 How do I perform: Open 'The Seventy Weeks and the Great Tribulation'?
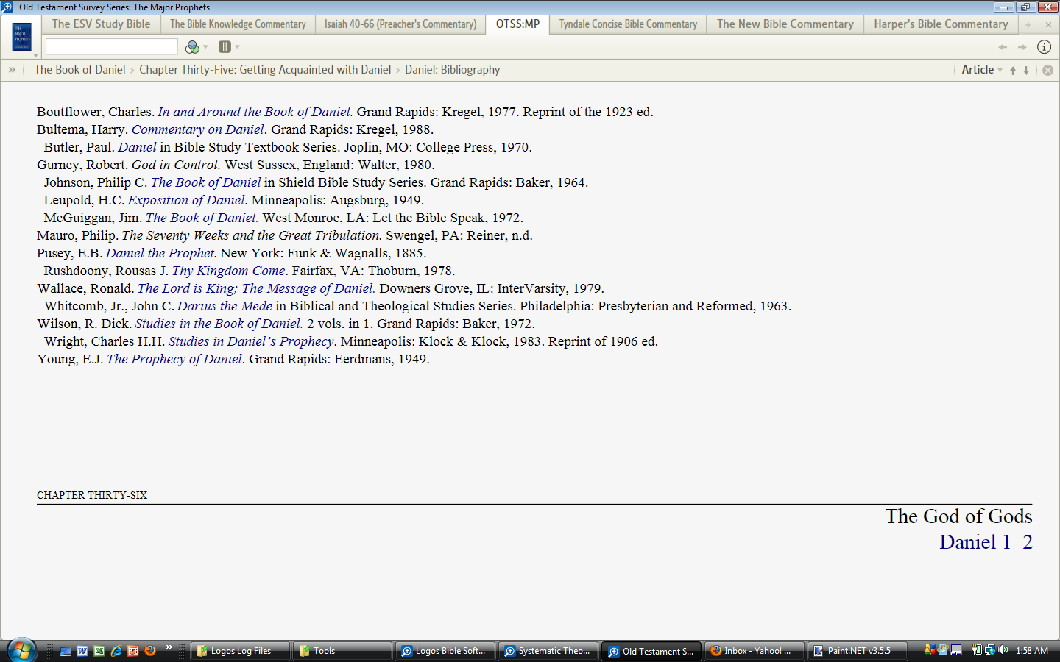[252, 235]
